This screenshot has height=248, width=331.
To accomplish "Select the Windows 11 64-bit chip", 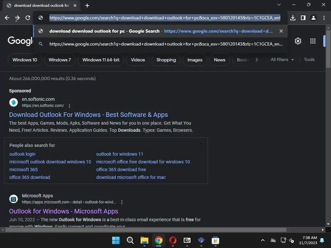I will tap(101, 60).
